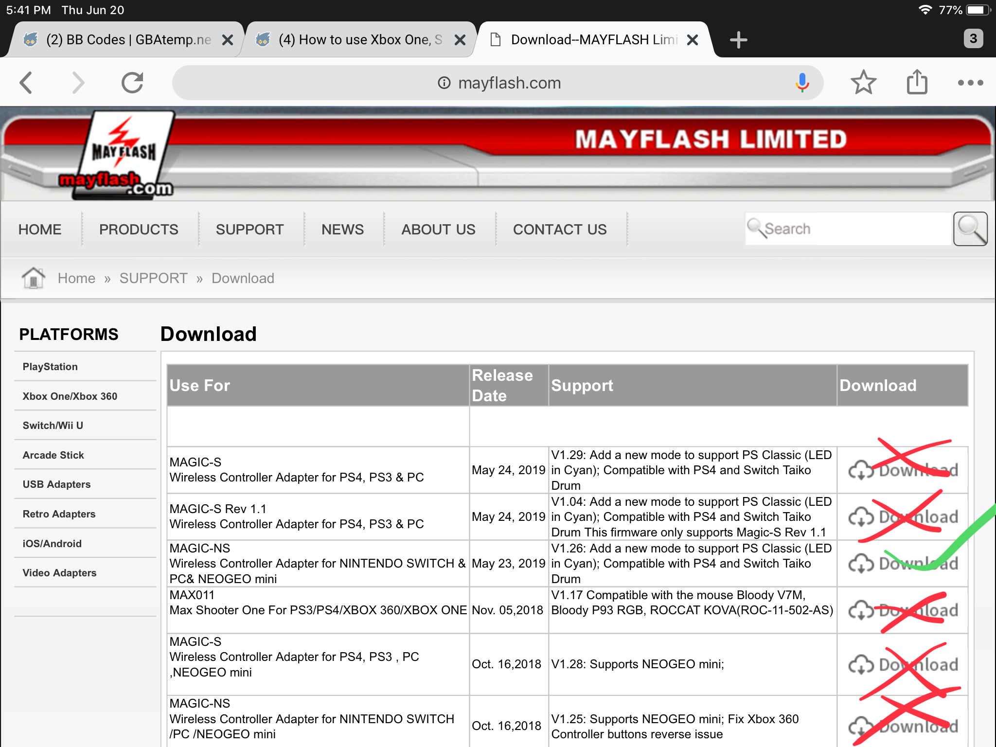Close the How to use Xbox One tab
996x747 pixels.
tap(460, 40)
